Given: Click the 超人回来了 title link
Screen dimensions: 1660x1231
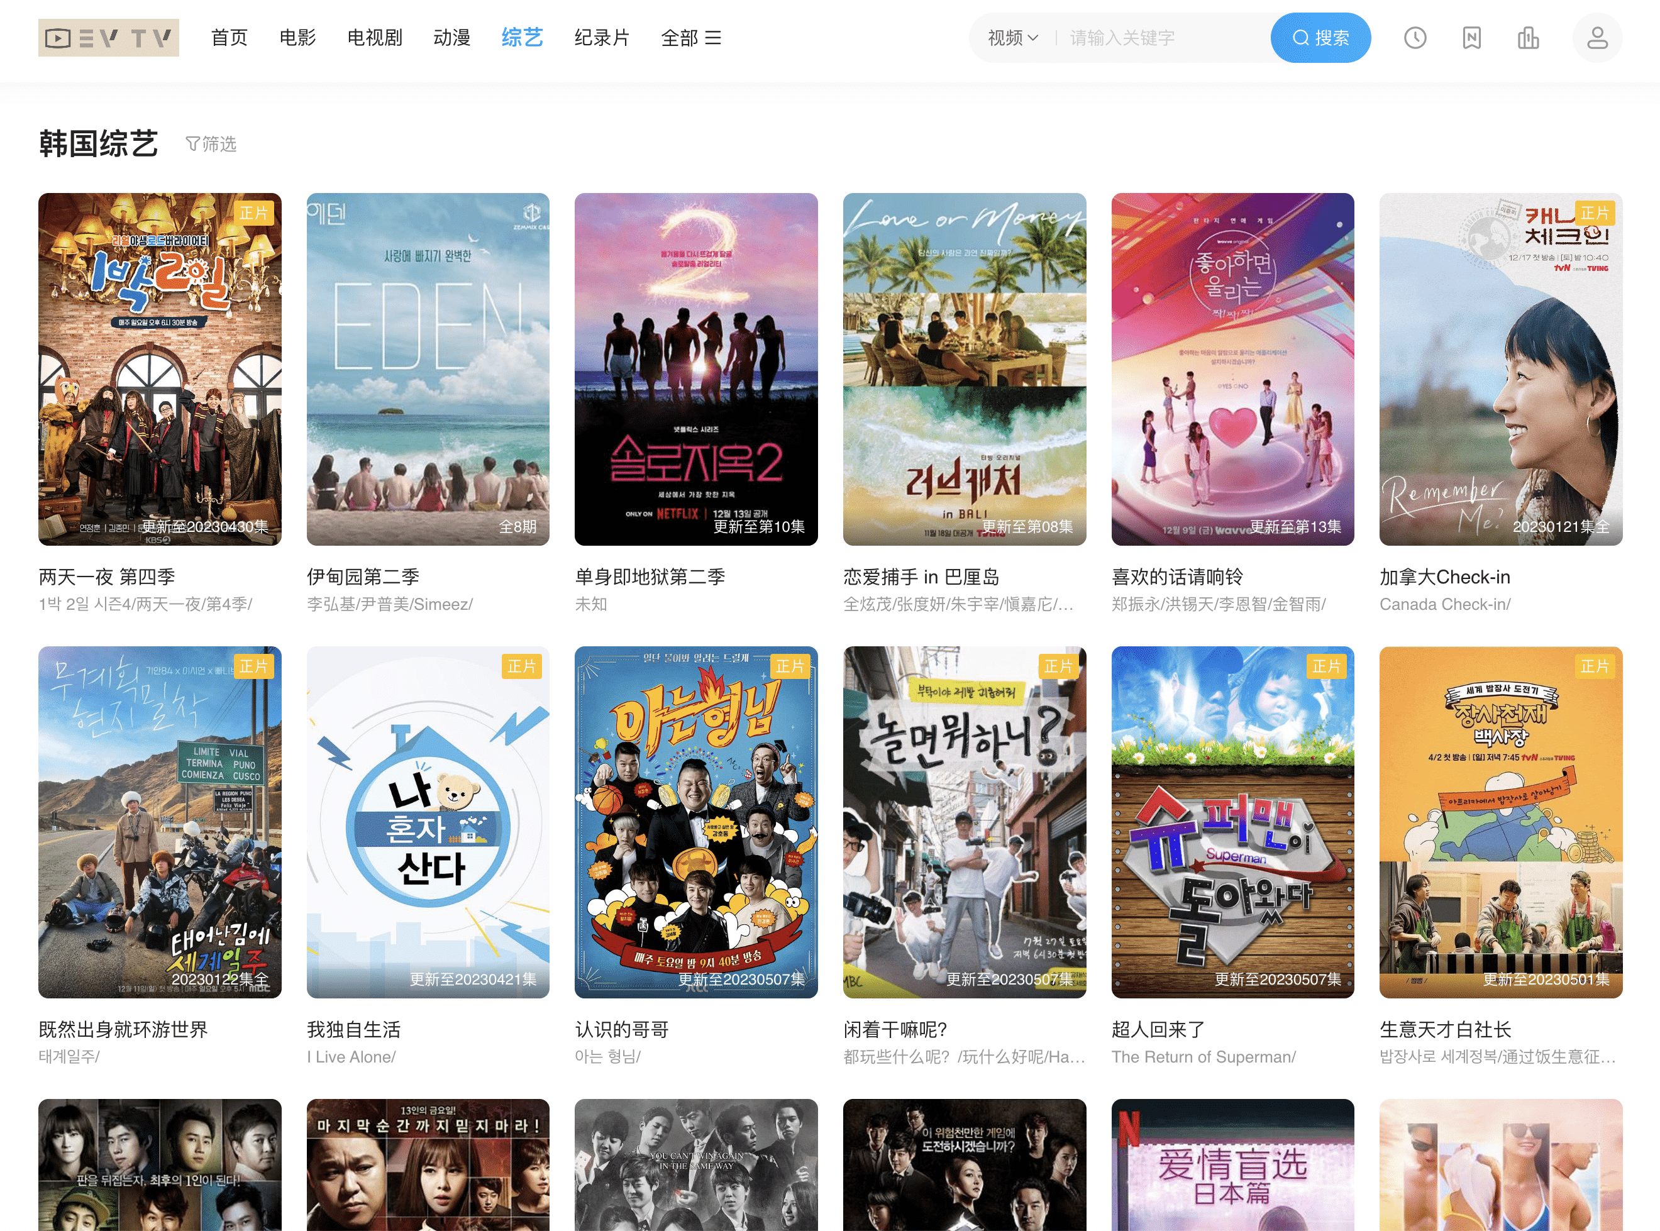Looking at the screenshot, I should point(1157,1029).
